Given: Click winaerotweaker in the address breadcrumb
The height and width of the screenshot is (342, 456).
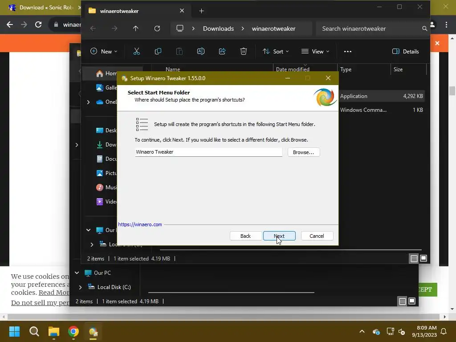Looking at the screenshot, I should pyautogui.click(x=273, y=28).
